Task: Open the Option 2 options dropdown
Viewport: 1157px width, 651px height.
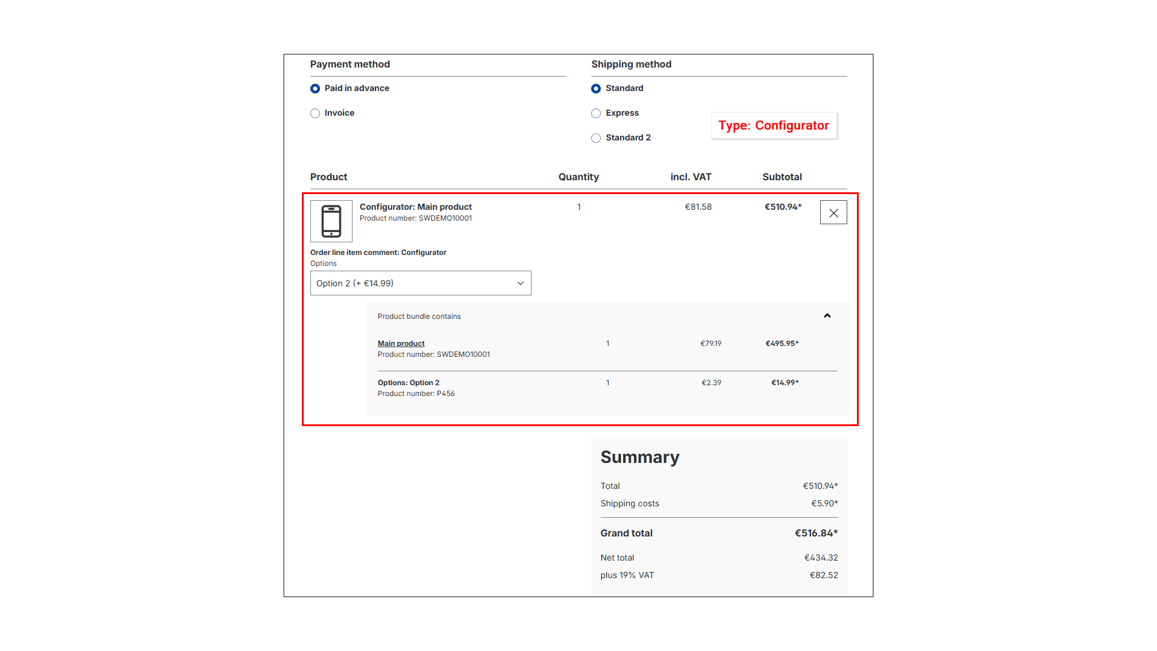Action: [x=420, y=283]
